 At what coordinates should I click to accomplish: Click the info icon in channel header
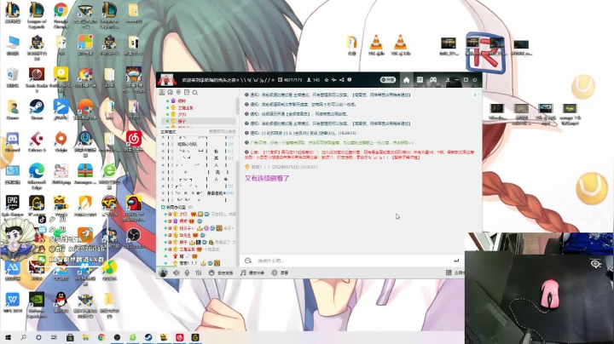(x=350, y=80)
